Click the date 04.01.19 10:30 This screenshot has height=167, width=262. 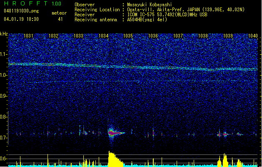[x=21, y=19]
